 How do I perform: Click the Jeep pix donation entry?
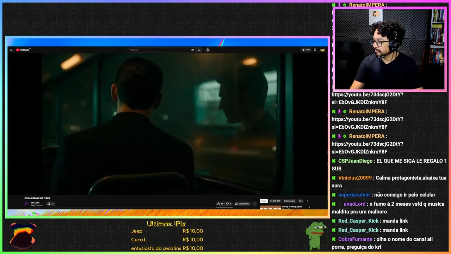tap(167, 231)
